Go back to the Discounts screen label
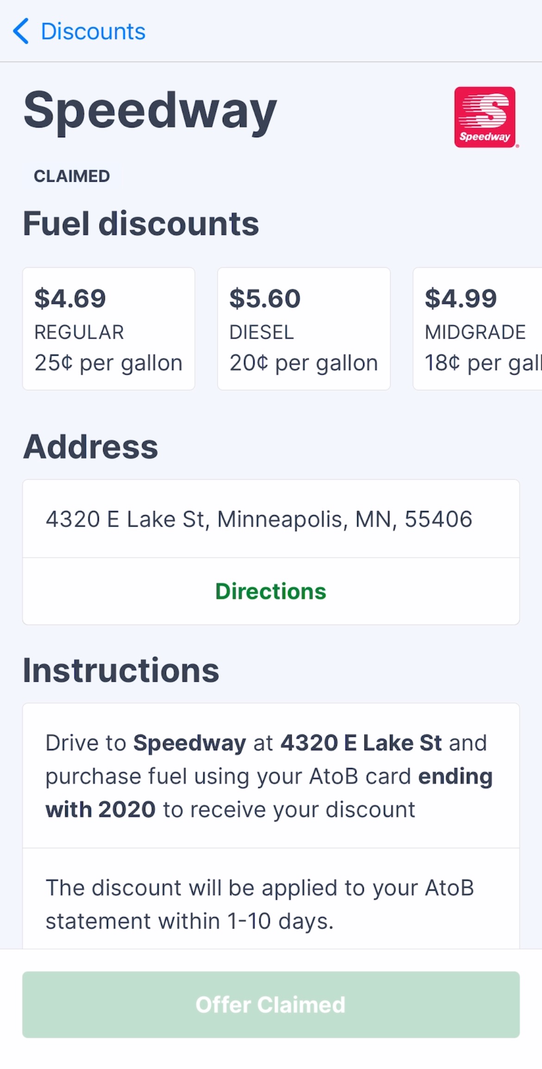 click(x=93, y=32)
